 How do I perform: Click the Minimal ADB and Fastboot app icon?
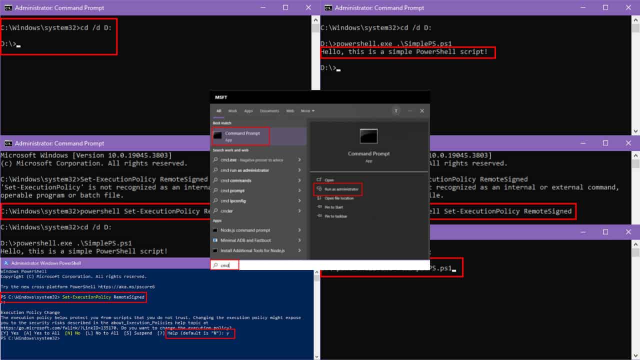[x=215, y=240]
